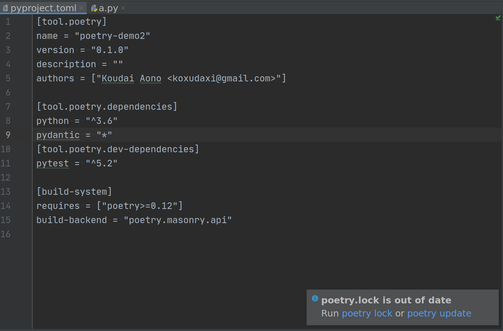Click line number 1 in the gutter

click(x=8, y=21)
